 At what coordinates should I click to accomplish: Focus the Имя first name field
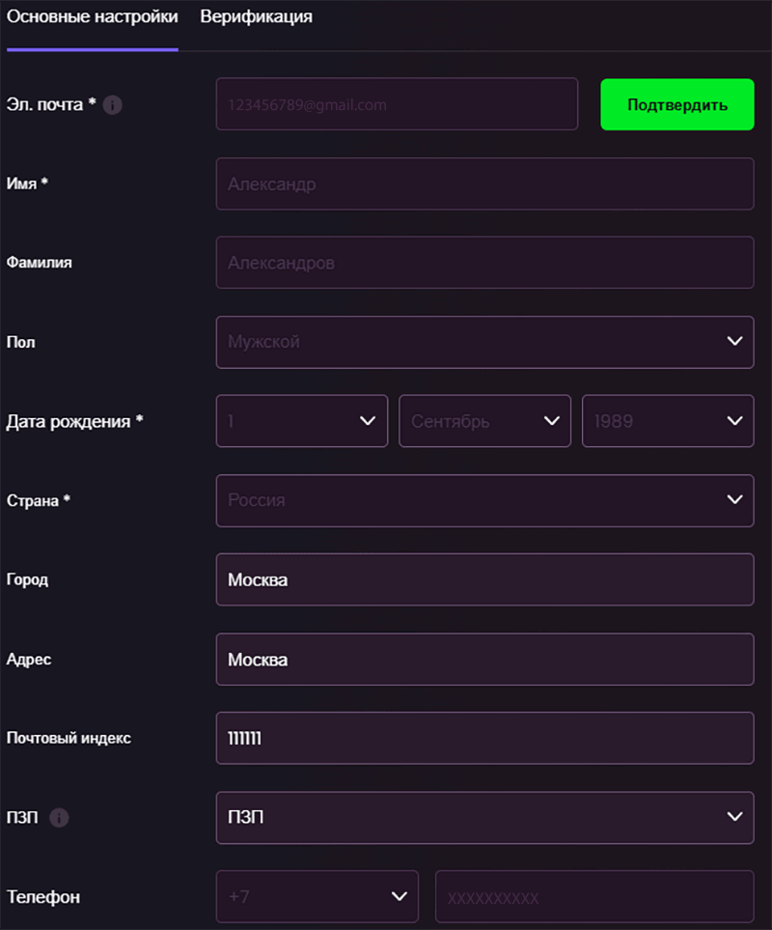(x=484, y=183)
